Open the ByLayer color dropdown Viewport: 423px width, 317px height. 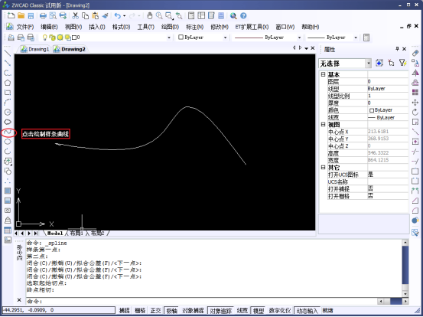(203, 38)
